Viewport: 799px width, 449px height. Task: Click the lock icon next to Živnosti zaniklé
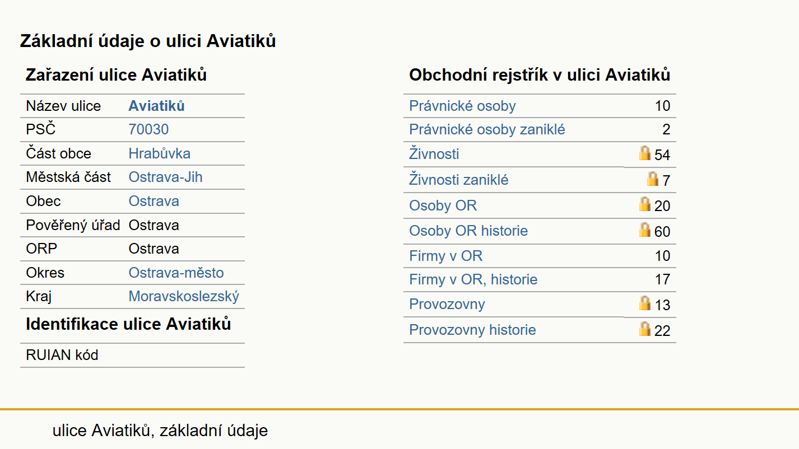pyautogui.click(x=653, y=179)
